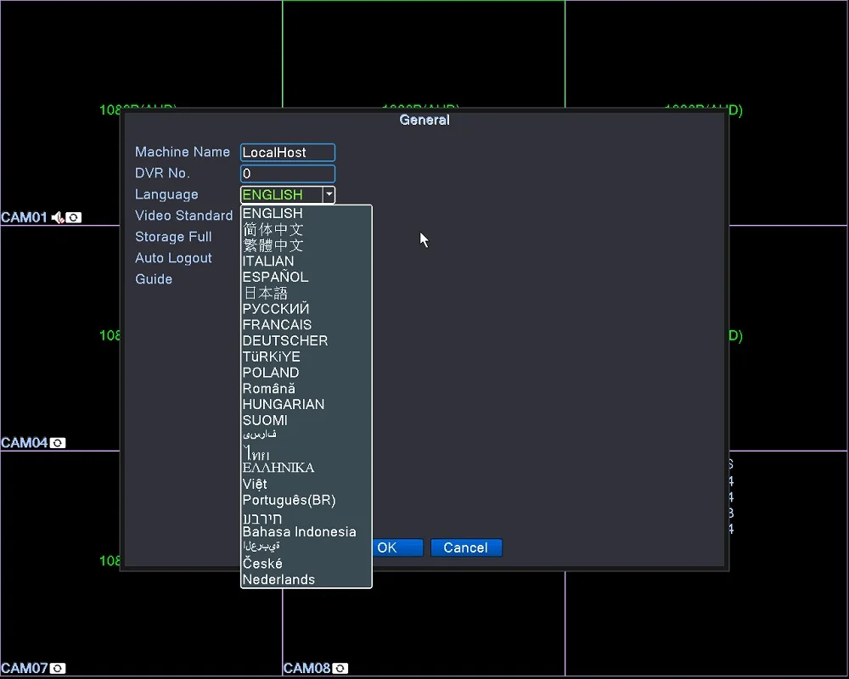
Task: Choose České from the language list
Action: (306, 564)
